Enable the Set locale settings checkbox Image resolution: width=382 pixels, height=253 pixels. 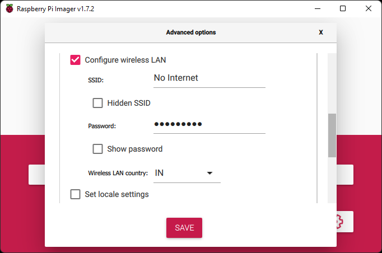(75, 194)
